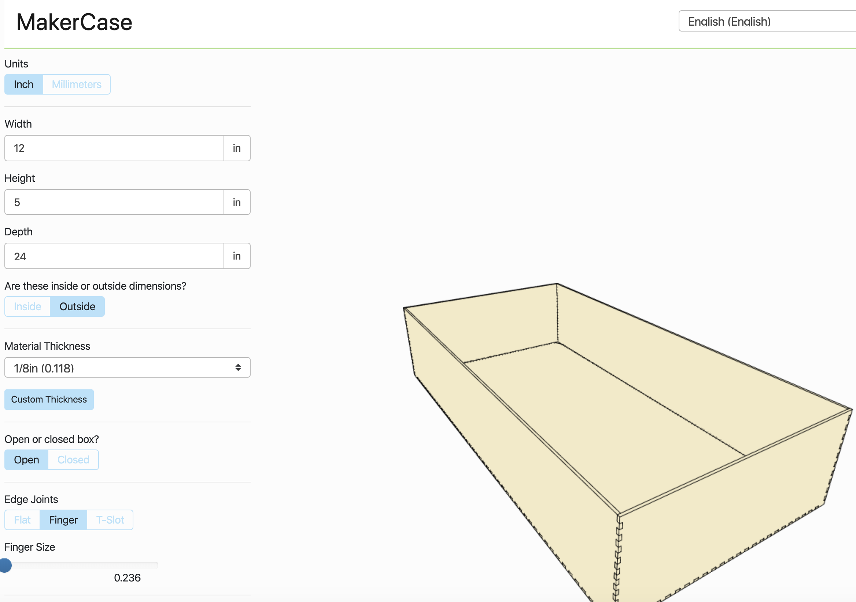Screen dimensions: 856x602
Task: Switch units to Millimeters
Action: 77,84
